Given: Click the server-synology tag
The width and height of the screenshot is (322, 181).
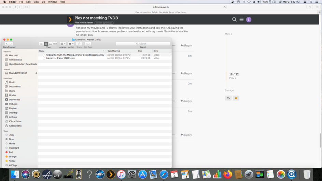Looking at the screenshot, I should [104, 23].
